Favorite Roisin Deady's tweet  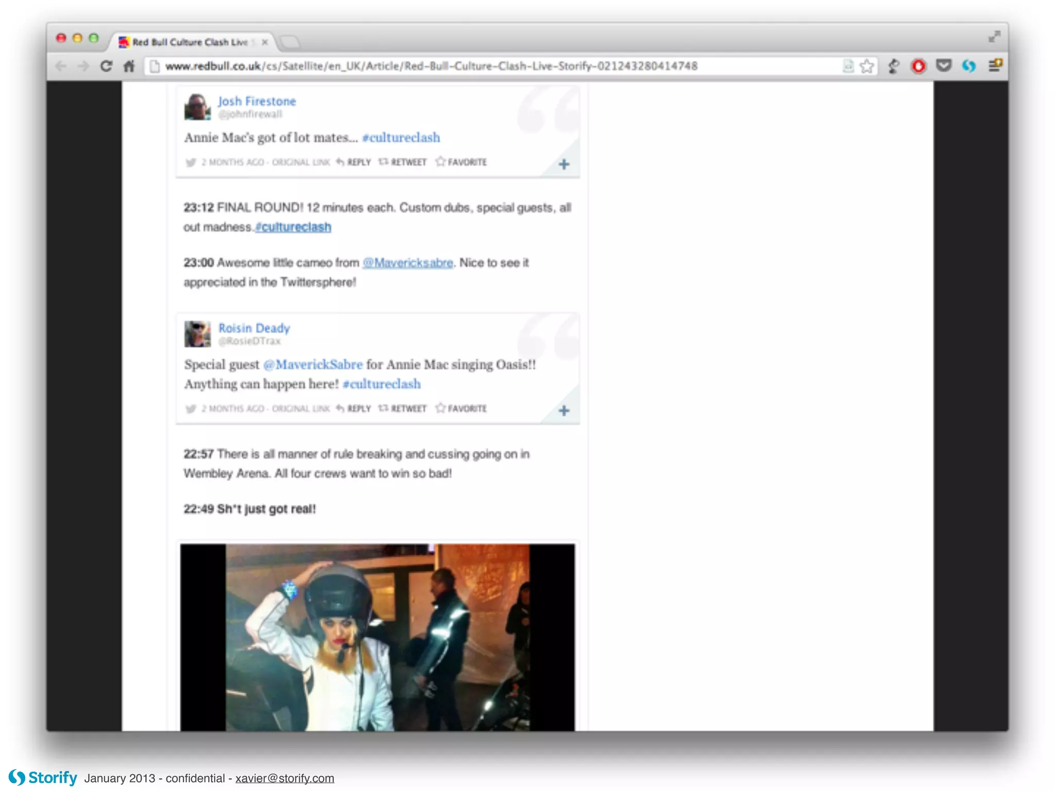[x=461, y=408]
